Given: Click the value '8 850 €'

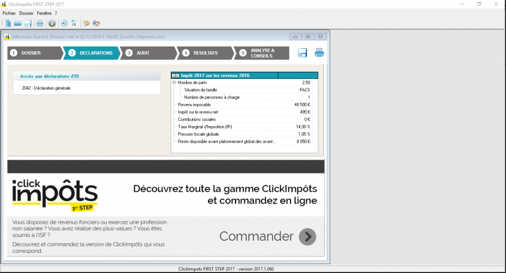Looking at the screenshot, I should pos(303,142).
